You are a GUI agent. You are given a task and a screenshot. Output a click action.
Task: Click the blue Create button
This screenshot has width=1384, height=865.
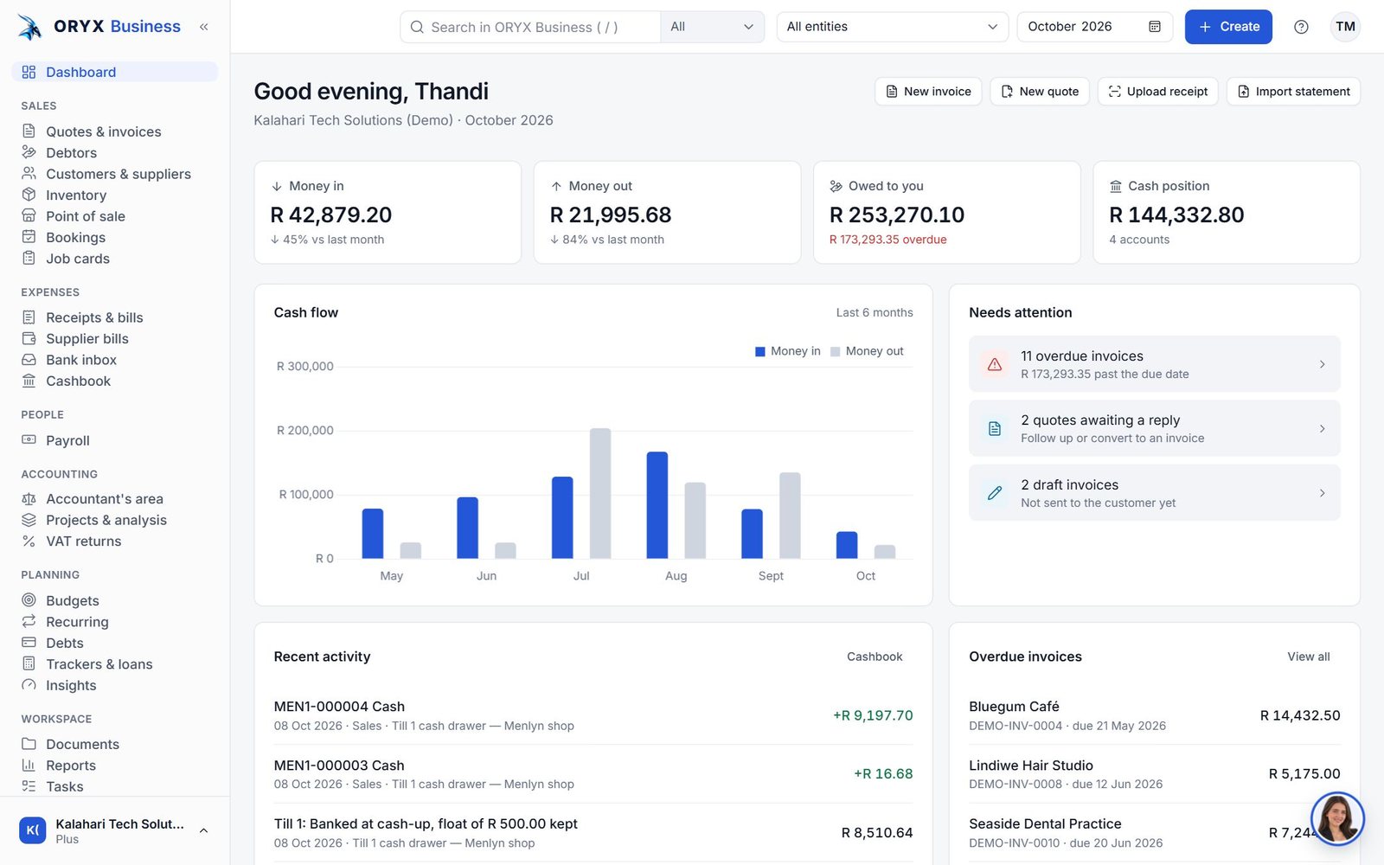(x=1228, y=27)
